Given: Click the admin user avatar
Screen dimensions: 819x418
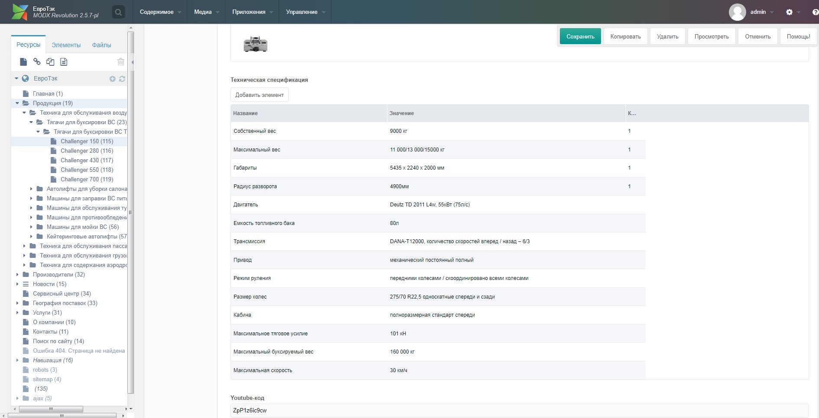Looking at the screenshot, I should [x=737, y=12].
